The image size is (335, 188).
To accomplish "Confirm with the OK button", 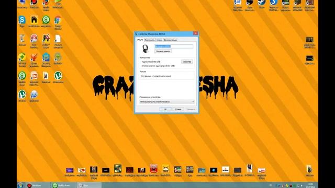I will (x=165, y=109).
